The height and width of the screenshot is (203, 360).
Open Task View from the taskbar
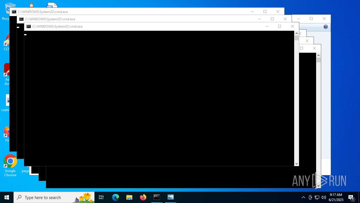coord(101,197)
